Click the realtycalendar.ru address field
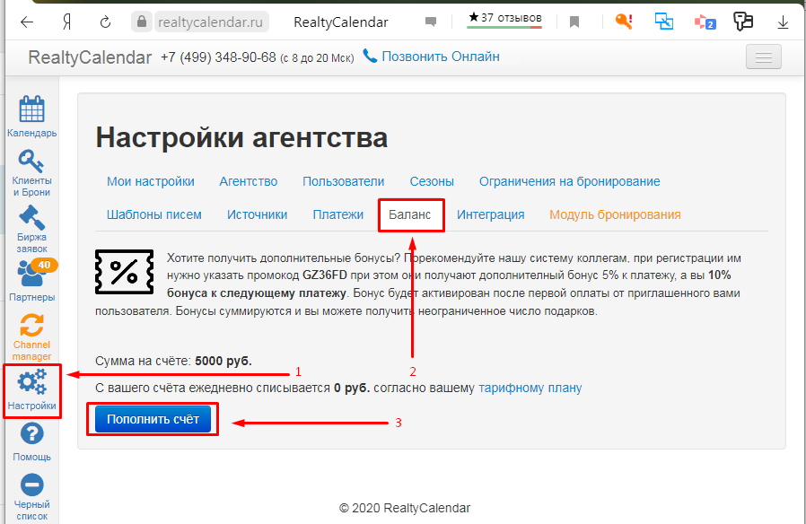 point(210,22)
